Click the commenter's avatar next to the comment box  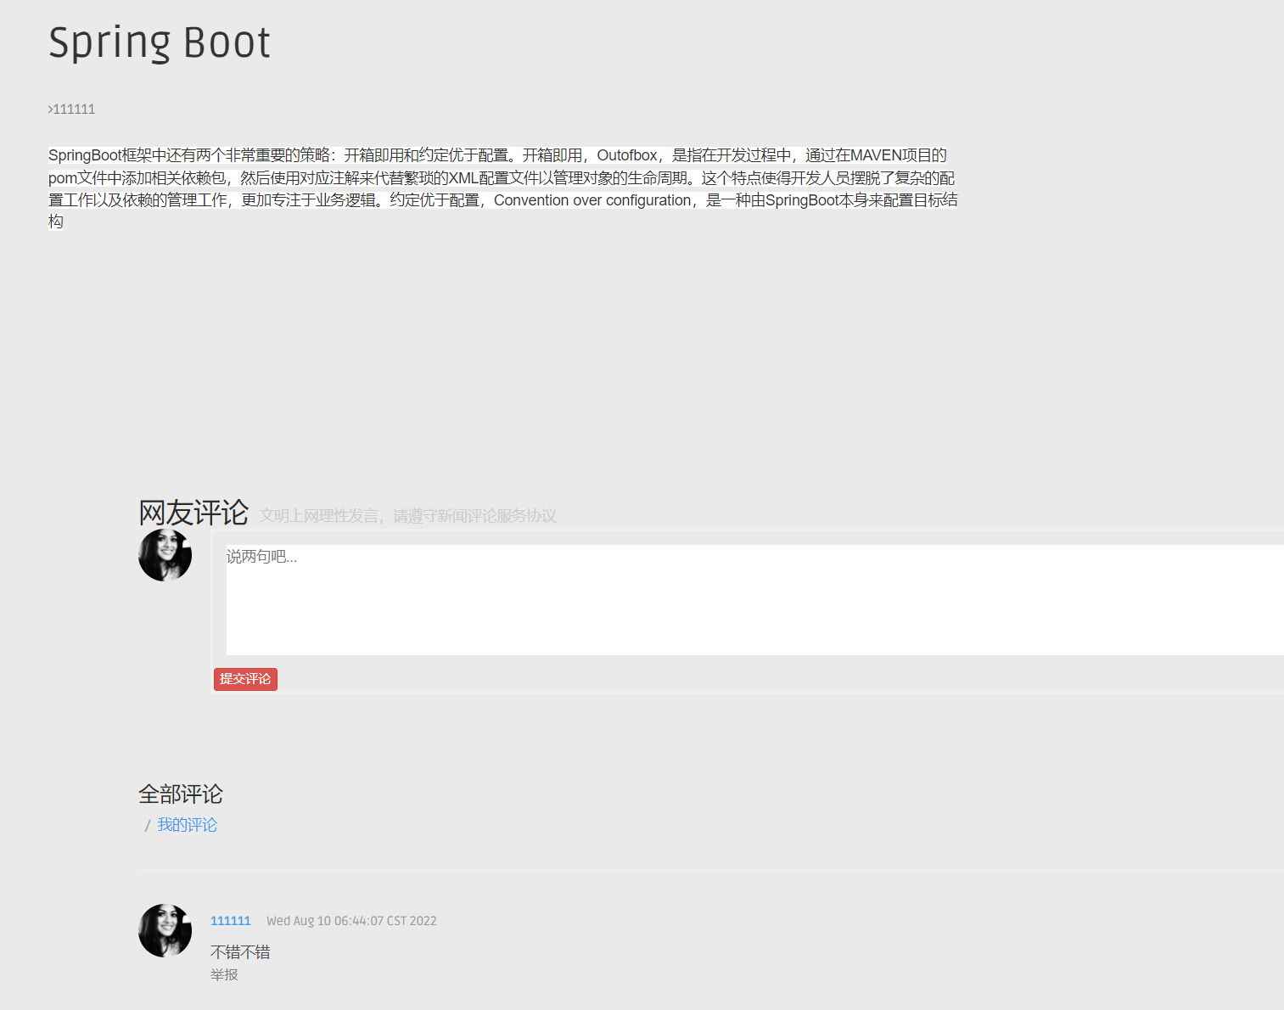point(165,554)
